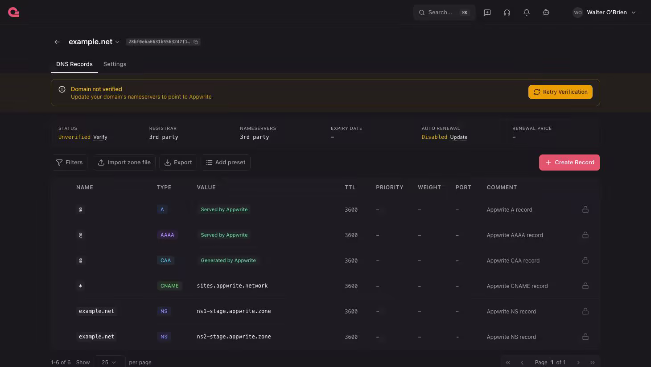
Task: Open the notifications bell icon
Action: tap(527, 13)
